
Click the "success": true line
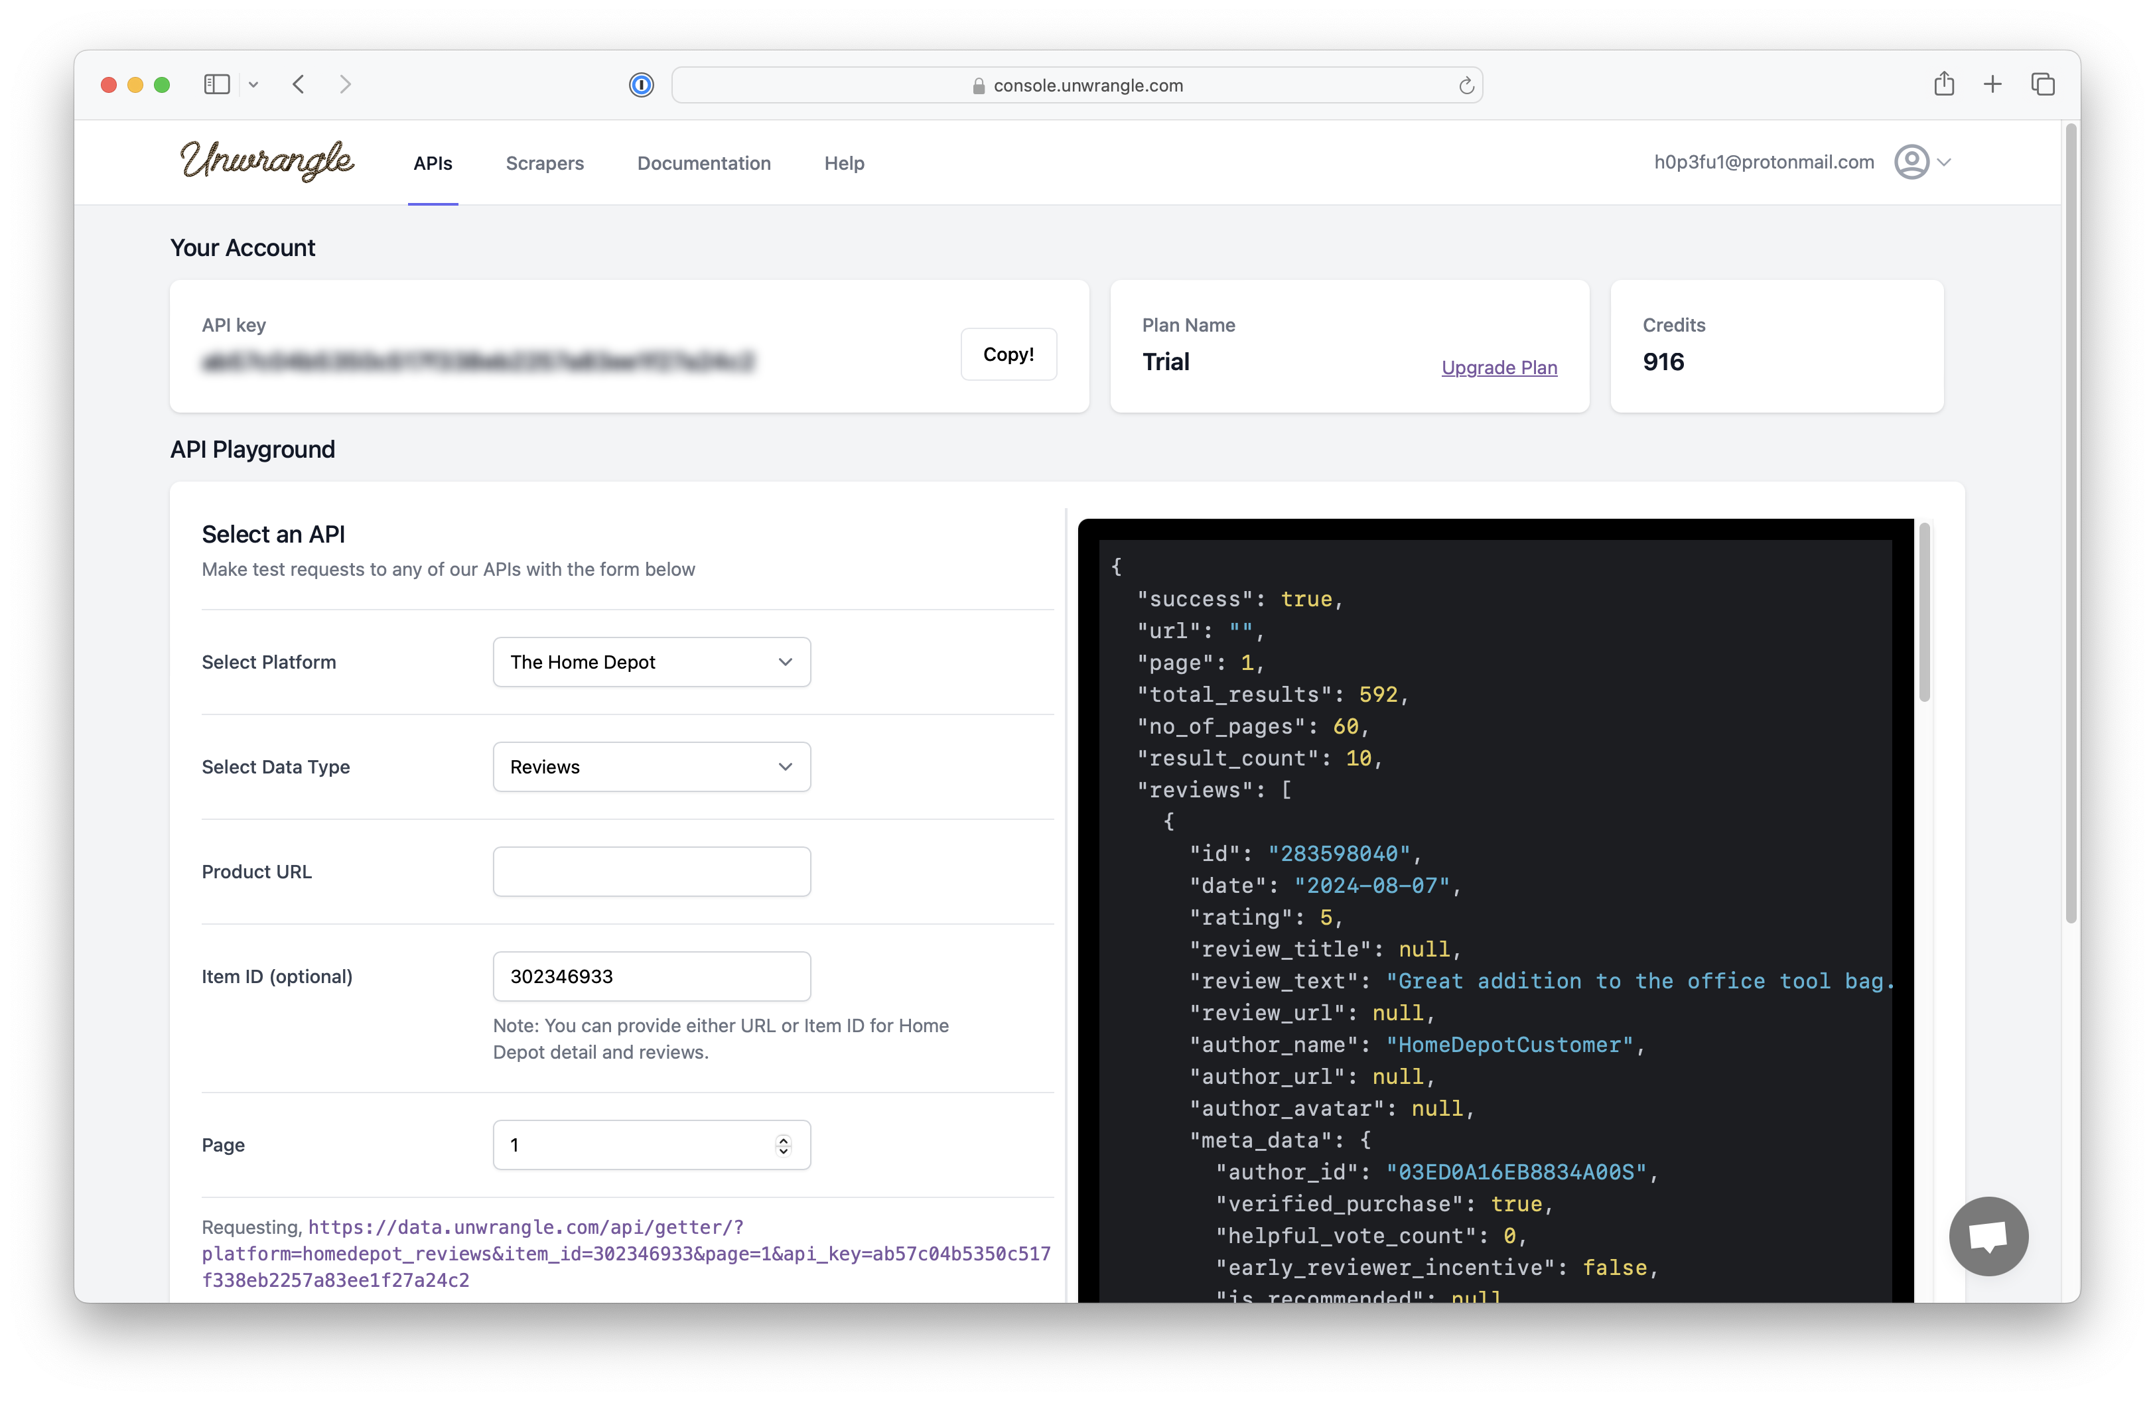(1239, 599)
